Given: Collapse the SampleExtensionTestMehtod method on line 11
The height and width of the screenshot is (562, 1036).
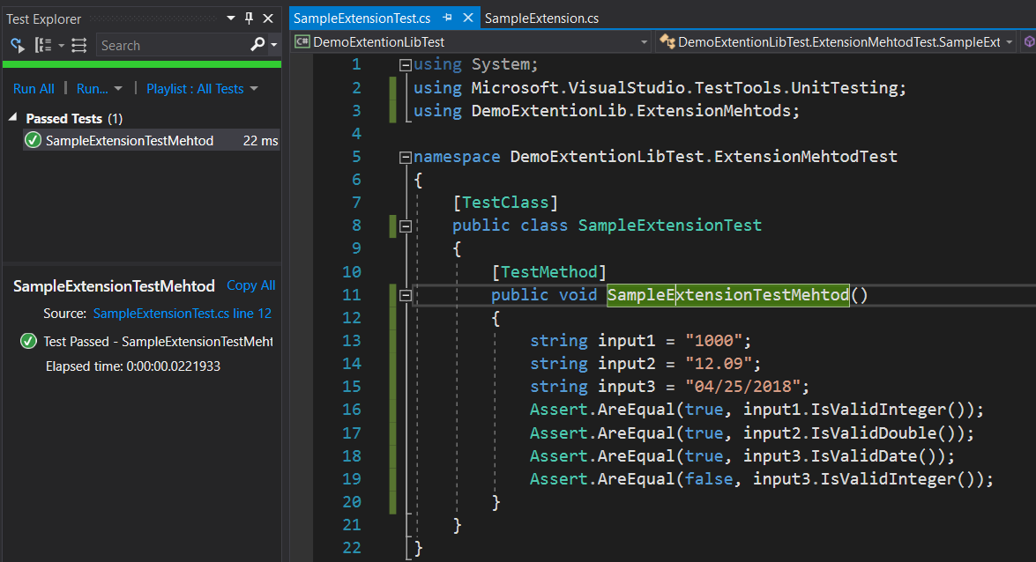Looking at the screenshot, I should (404, 295).
